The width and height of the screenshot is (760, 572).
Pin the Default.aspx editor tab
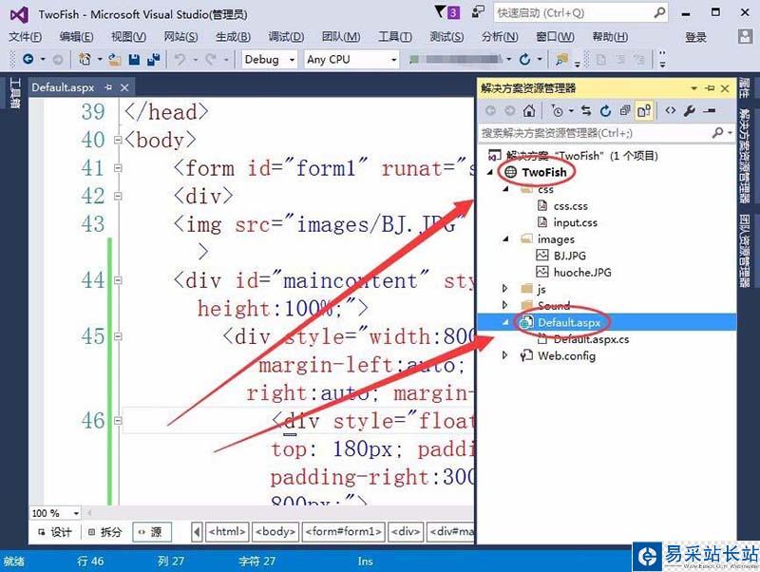[x=108, y=87]
